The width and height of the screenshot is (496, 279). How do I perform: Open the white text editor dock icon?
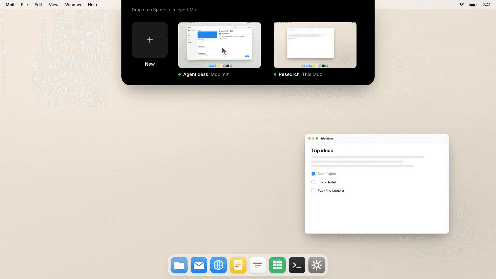pyautogui.click(x=258, y=265)
